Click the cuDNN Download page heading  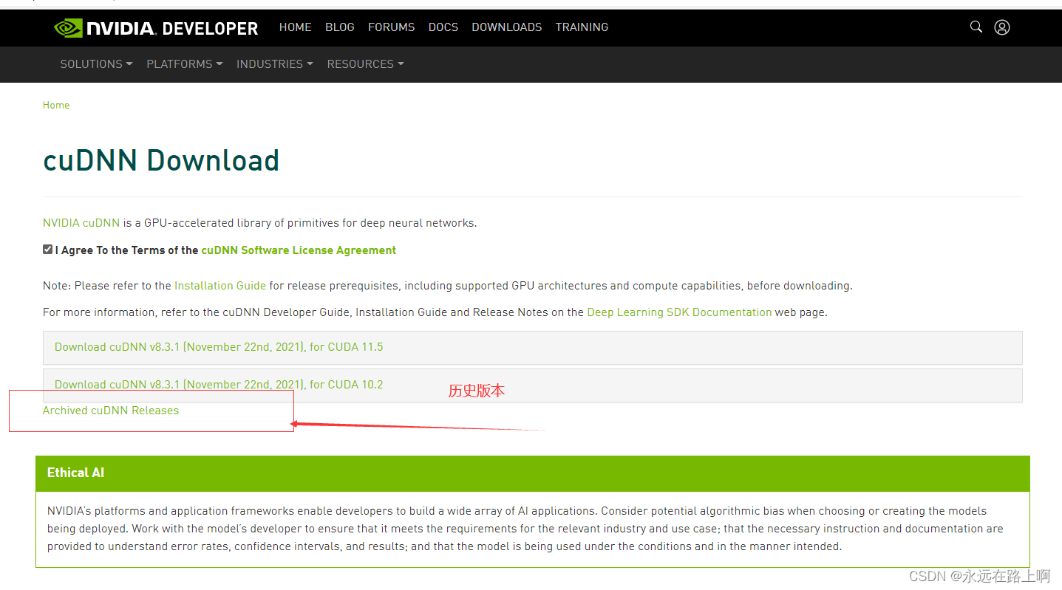click(161, 160)
